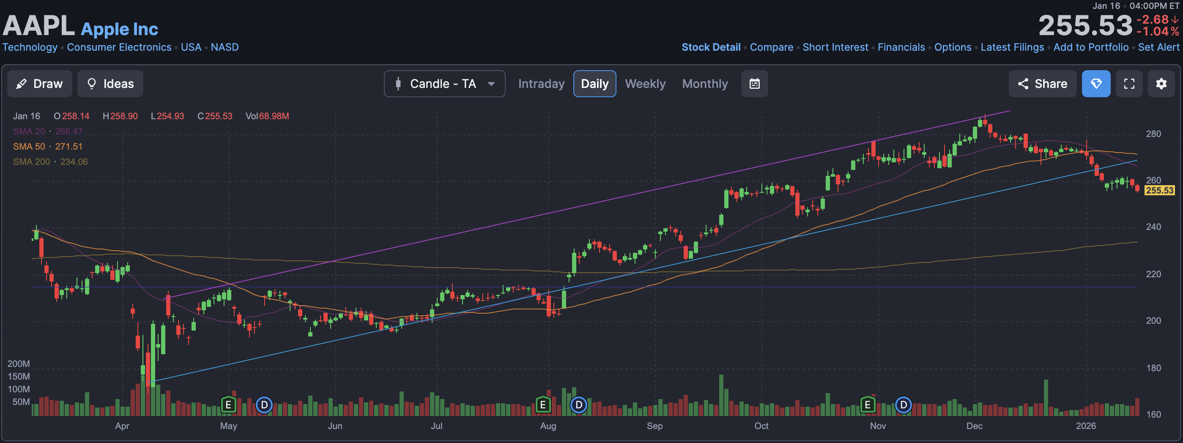Click the earnings E marker near November

(x=868, y=405)
